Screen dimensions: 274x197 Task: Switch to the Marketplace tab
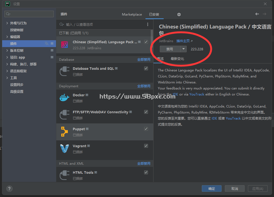(x=132, y=15)
